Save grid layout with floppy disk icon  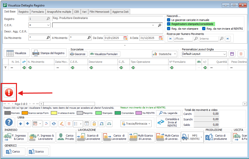coord(232,54)
